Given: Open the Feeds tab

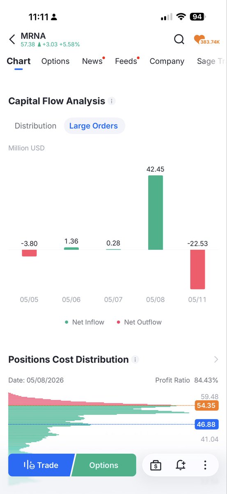Looking at the screenshot, I should (126, 61).
